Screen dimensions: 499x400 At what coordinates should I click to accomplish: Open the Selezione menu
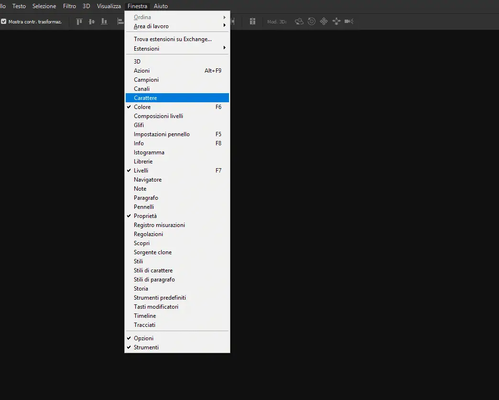pyautogui.click(x=44, y=6)
